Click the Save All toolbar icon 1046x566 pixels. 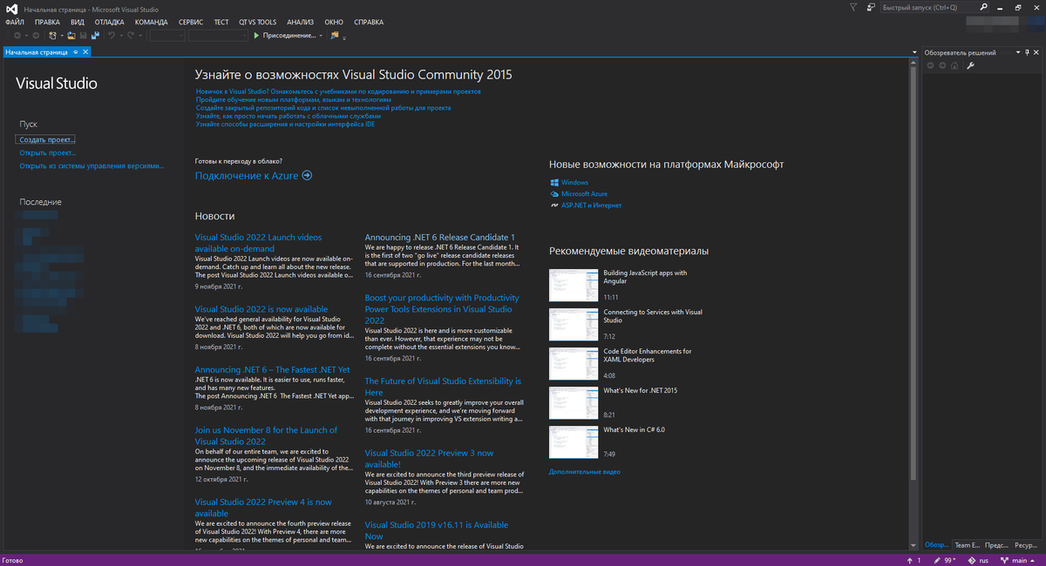95,36
